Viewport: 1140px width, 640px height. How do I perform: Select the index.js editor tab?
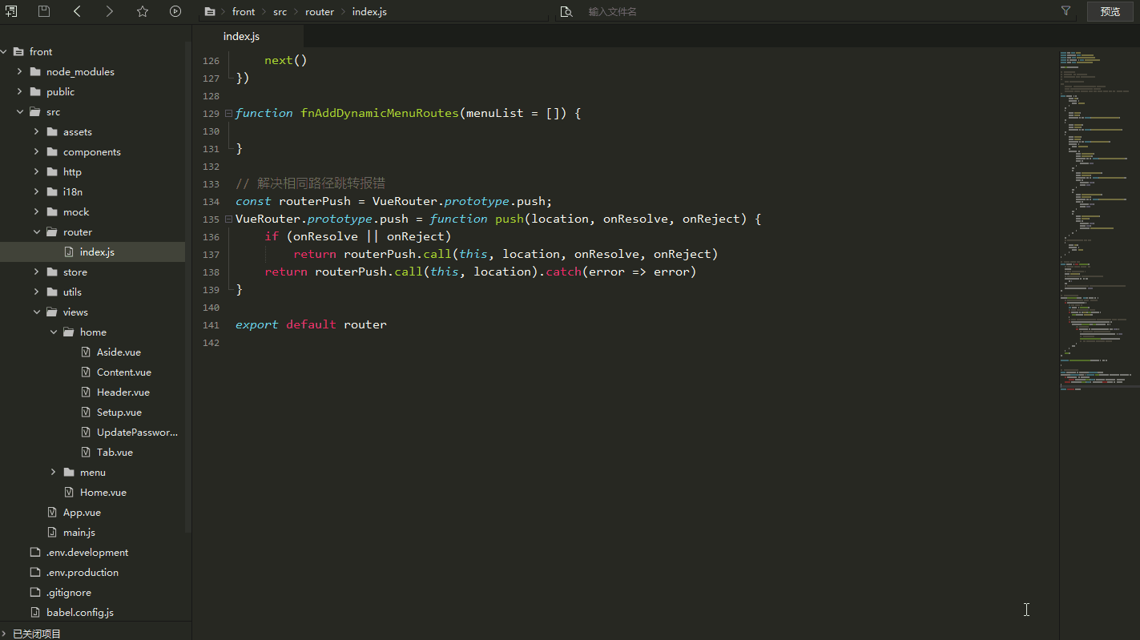[241, 36]
